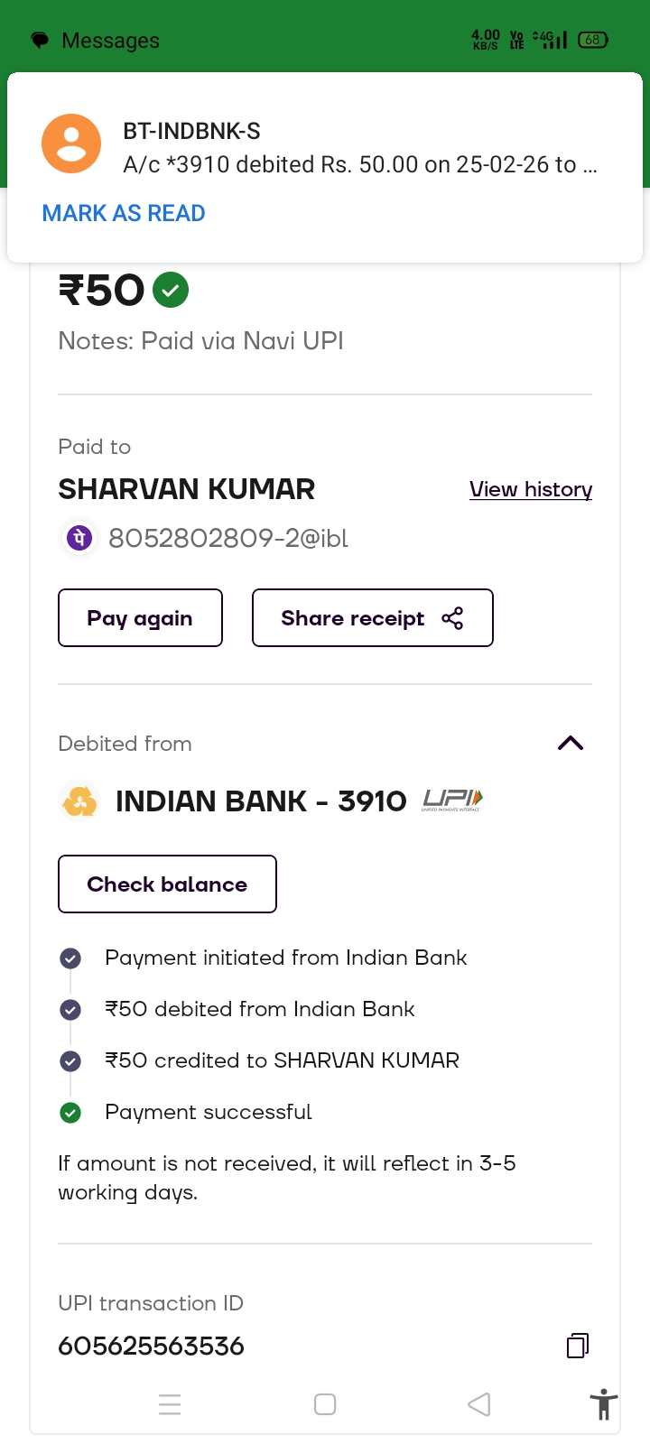Tap the Messages app icon in notification header
Screen dimensions: 650x1444
tap(41, 41)
